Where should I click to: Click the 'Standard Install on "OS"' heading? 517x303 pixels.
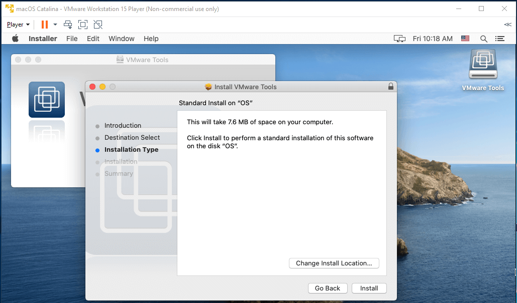tap(216, 103)
